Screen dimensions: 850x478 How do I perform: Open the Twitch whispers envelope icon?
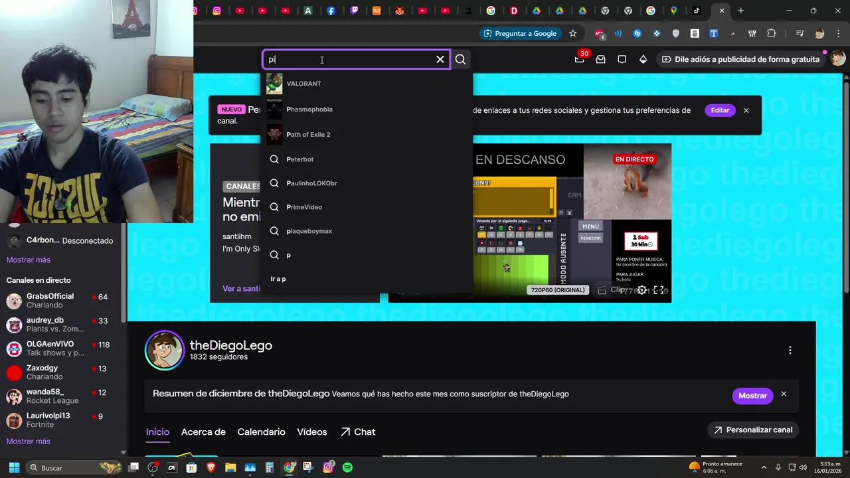[601, 59]
